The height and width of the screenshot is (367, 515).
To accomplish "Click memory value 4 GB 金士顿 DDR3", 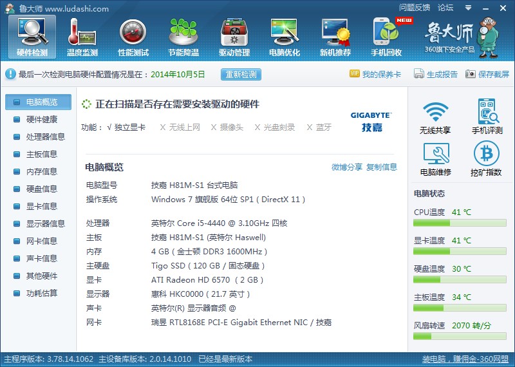I will [x=209, y=252].
